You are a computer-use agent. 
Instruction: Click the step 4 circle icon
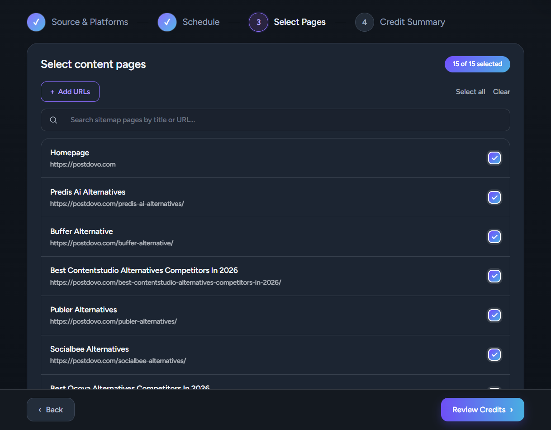pyautogui.click(x=365, y=22)
